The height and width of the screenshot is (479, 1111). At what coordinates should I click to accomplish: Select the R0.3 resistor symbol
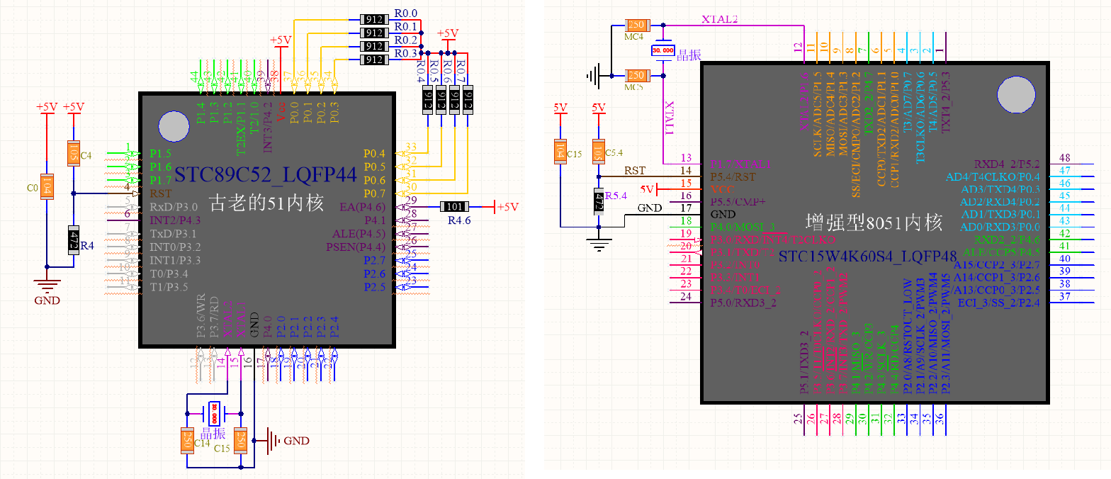point(373,60)
